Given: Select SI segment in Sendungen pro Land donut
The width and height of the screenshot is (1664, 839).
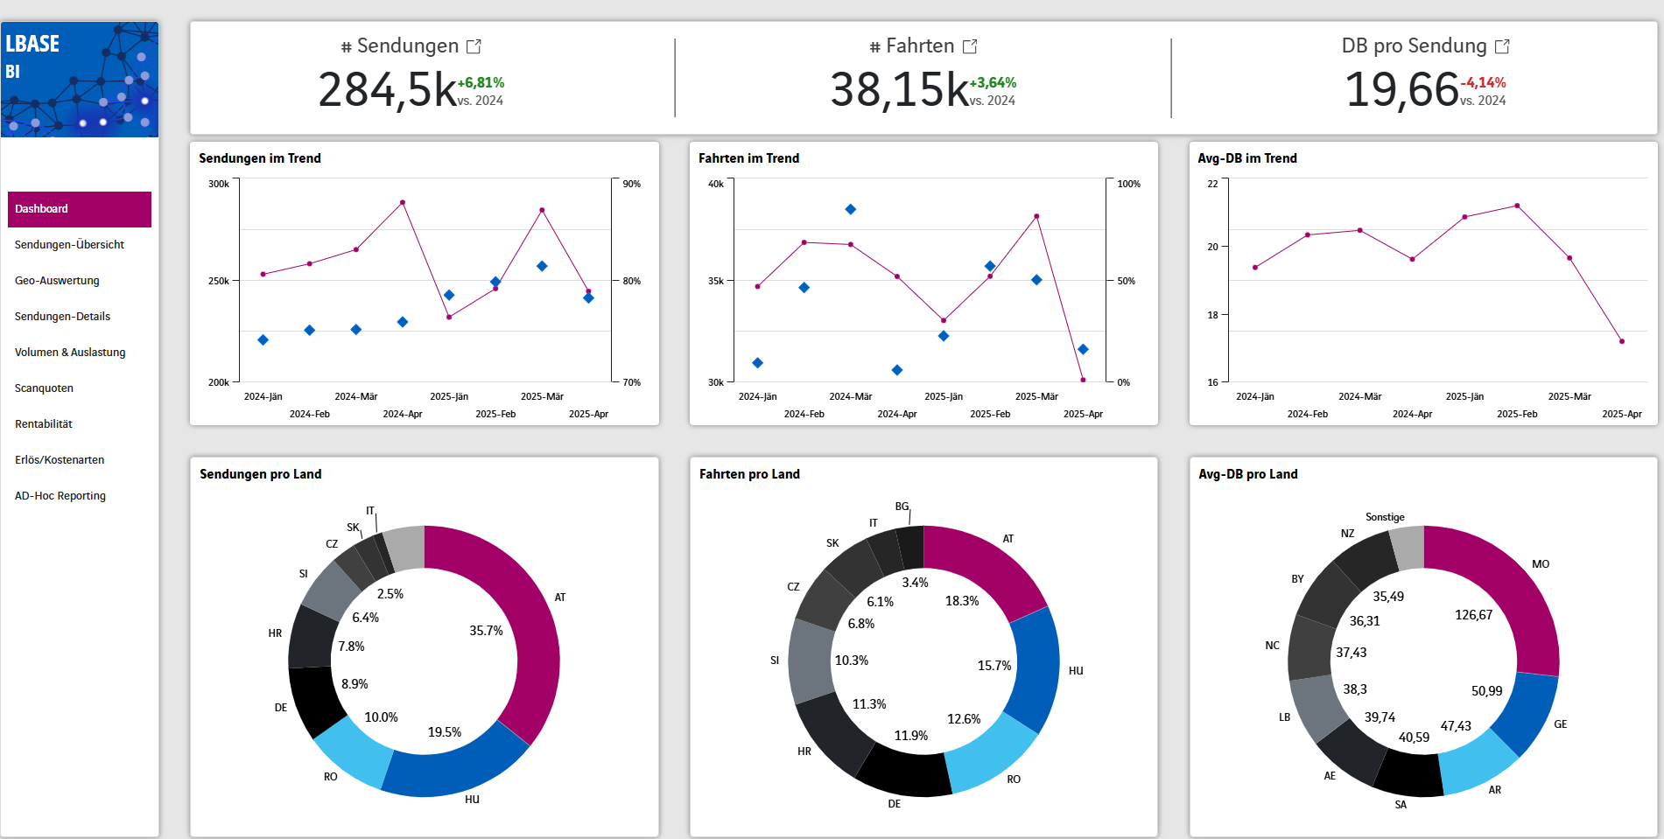Looking at the screenshot, I should point(329,591).
